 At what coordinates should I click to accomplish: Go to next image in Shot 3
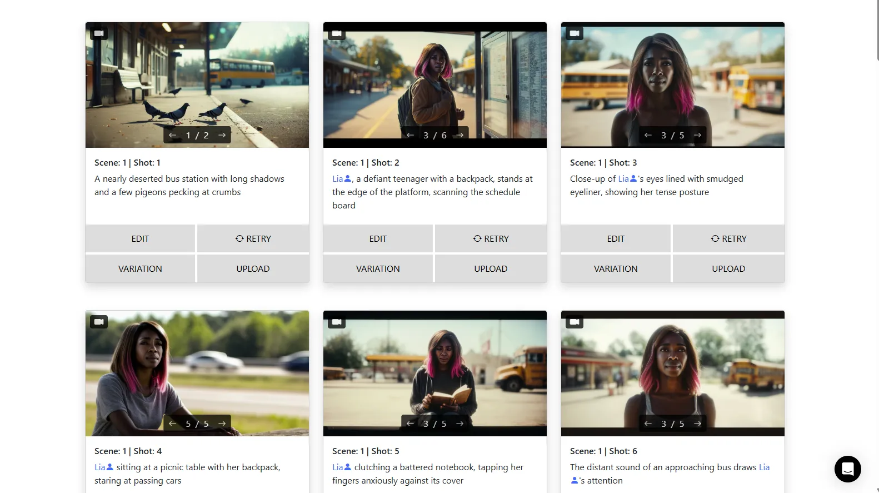tap(697, 135)
